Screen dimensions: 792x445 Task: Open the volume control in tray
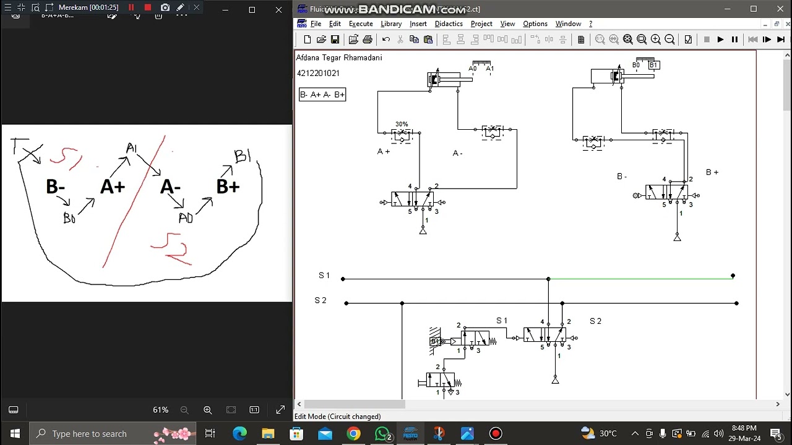(x=718, y=433)
